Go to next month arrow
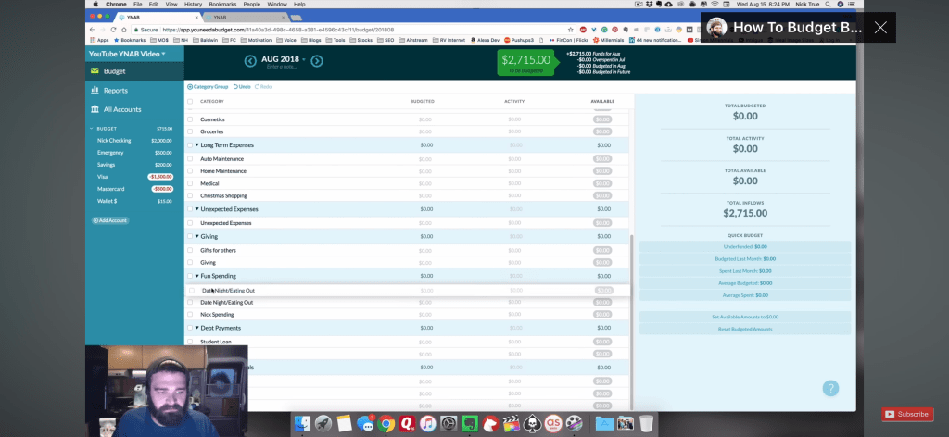The height and width of the screenshot is (437, 949). point(317,60)
